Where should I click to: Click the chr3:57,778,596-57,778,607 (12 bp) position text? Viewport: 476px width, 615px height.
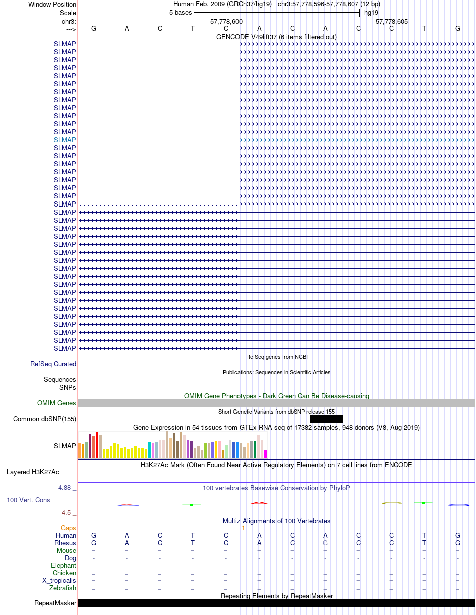329,4
